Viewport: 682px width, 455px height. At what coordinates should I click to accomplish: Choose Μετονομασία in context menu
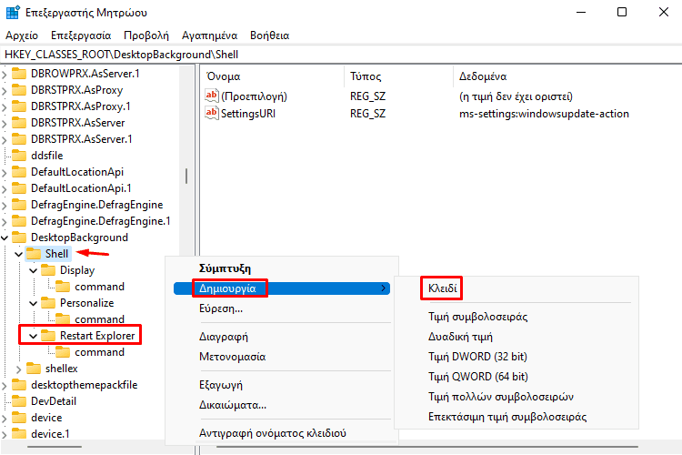(281, 357)
